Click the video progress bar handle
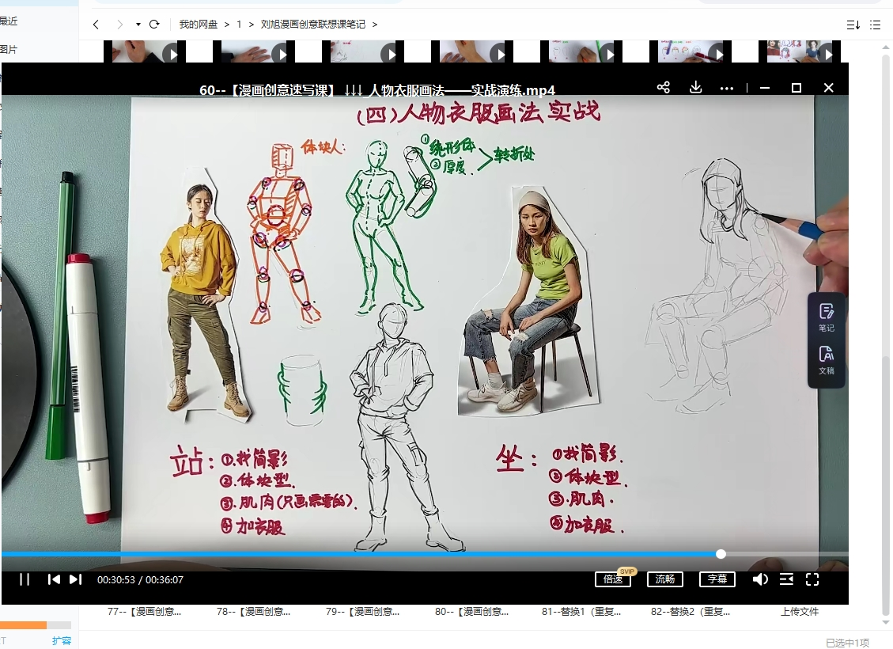 point(720,554)
